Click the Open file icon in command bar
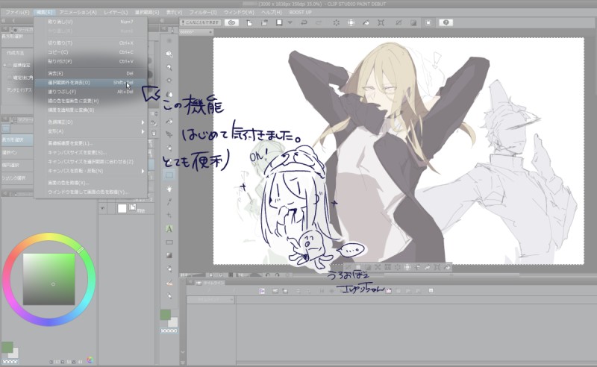 click(264, 23)
